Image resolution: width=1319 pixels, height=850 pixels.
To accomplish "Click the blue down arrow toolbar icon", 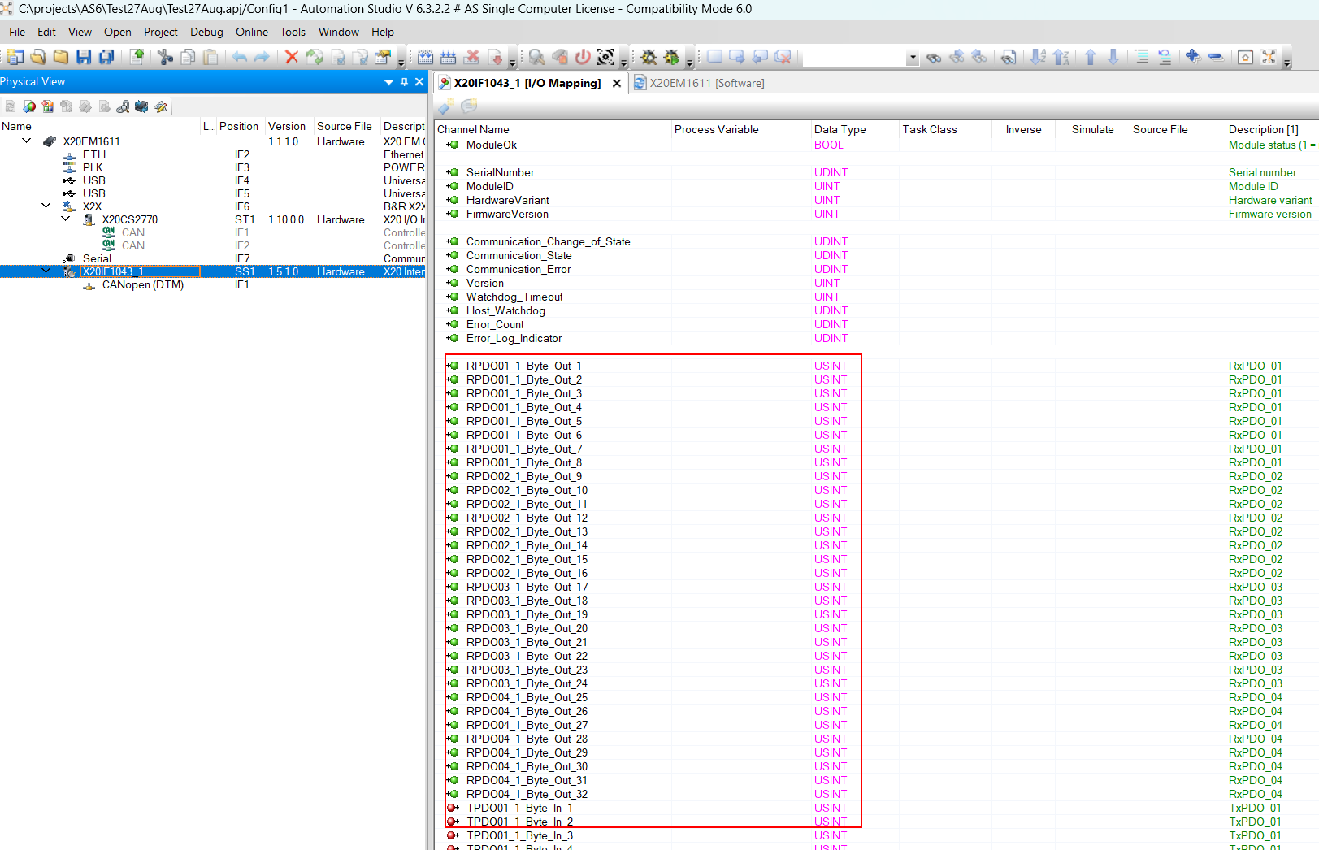I will point(1113,57).
